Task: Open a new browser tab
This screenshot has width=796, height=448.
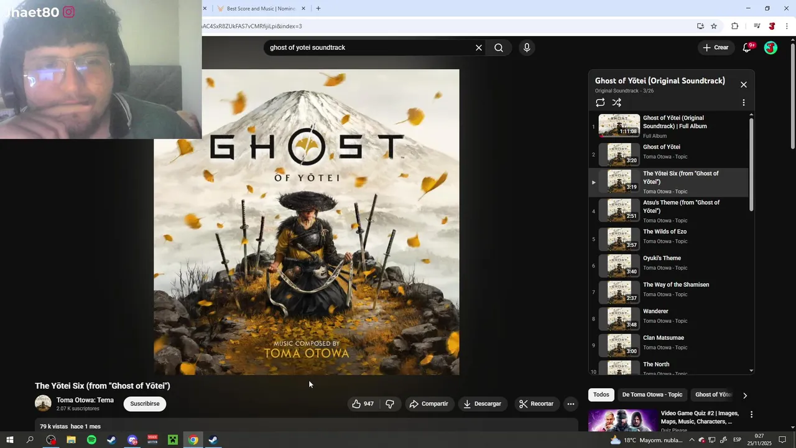Action: coord(318,9)
